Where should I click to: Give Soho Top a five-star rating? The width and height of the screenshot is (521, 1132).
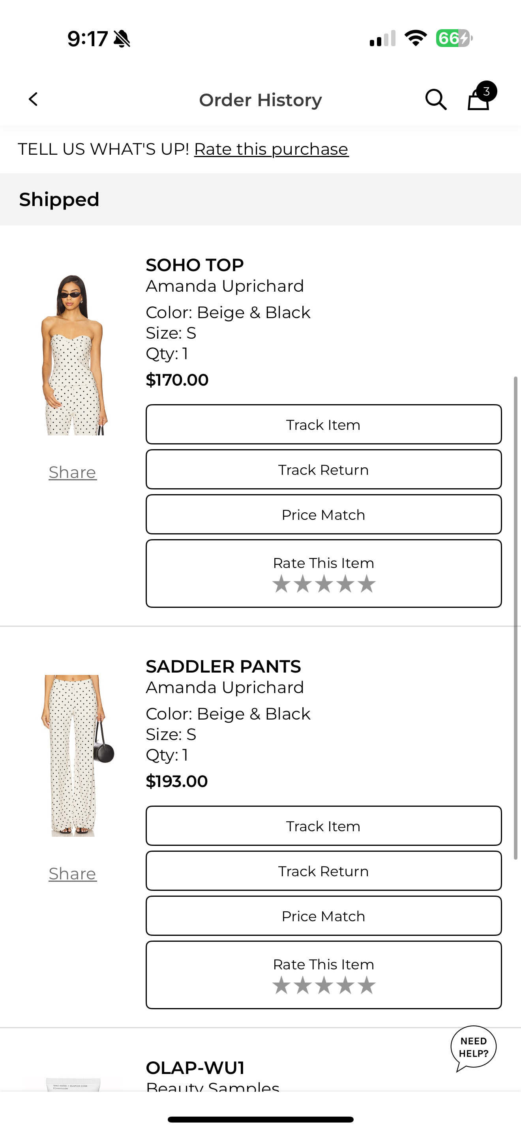click(367, 585)
